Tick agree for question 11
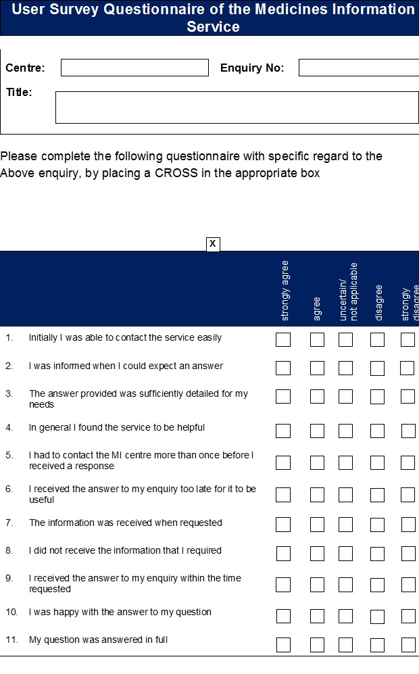This screenshot has height=674, width=419. 317,645
